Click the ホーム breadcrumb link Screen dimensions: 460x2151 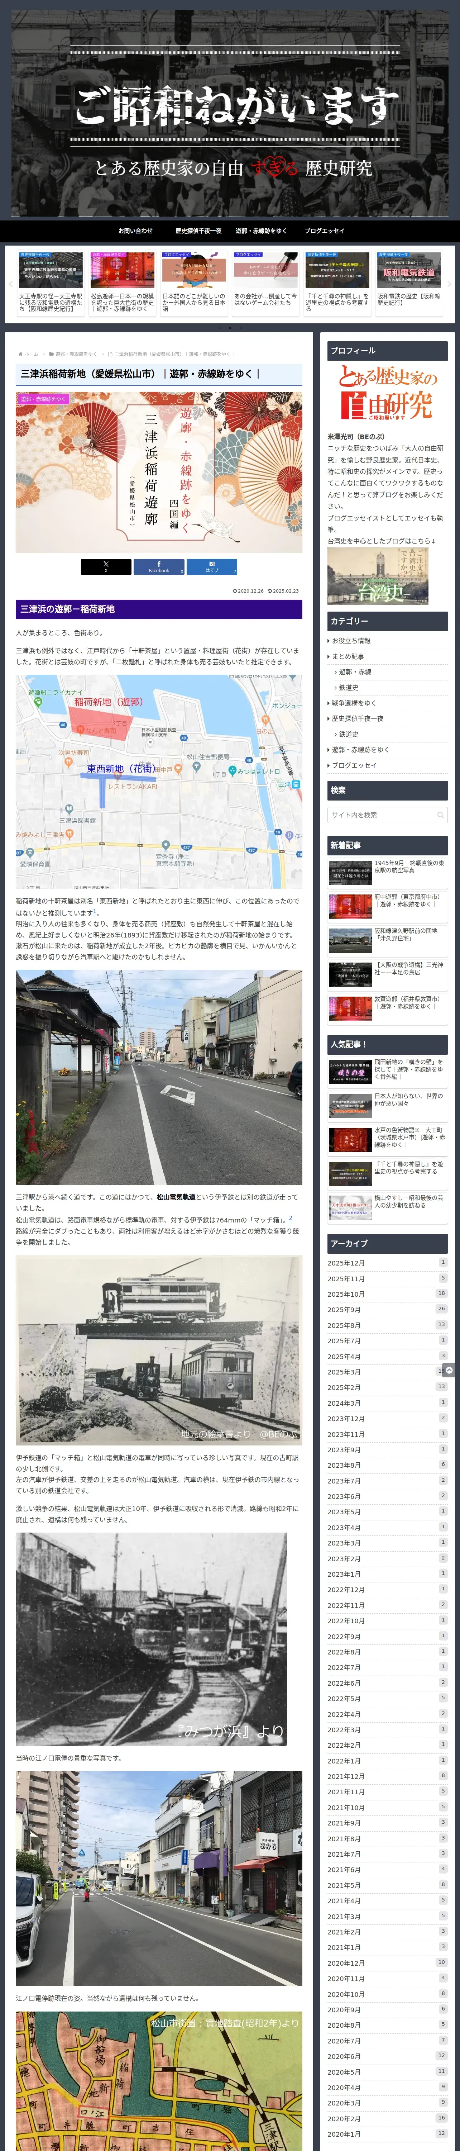(32, 354)
